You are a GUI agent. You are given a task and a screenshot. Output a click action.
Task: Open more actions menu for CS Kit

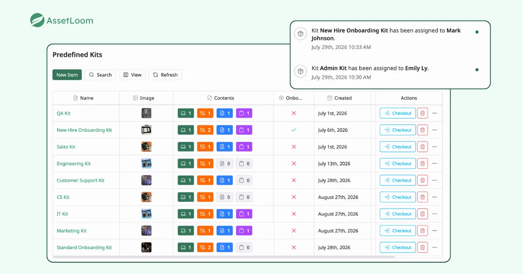tap(435, 197)
